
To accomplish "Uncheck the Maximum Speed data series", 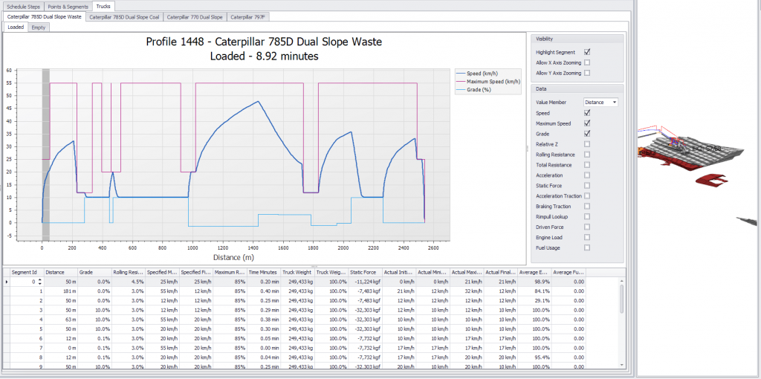I will click(587, 123).
